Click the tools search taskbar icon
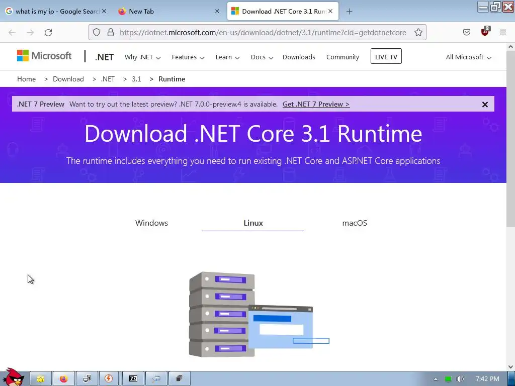 click(x=156, y=379)
